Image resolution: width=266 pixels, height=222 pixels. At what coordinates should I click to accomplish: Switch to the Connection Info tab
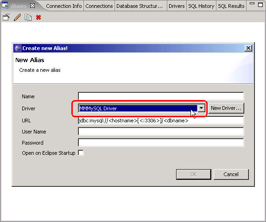(x=64, y=6)
